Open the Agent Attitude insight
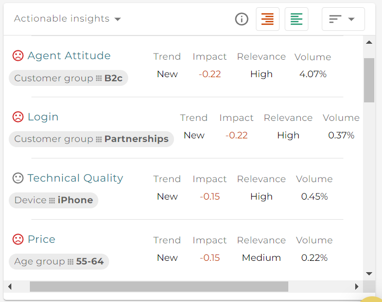The width and height of the screenshot is (382, 302). coord(69,56)
